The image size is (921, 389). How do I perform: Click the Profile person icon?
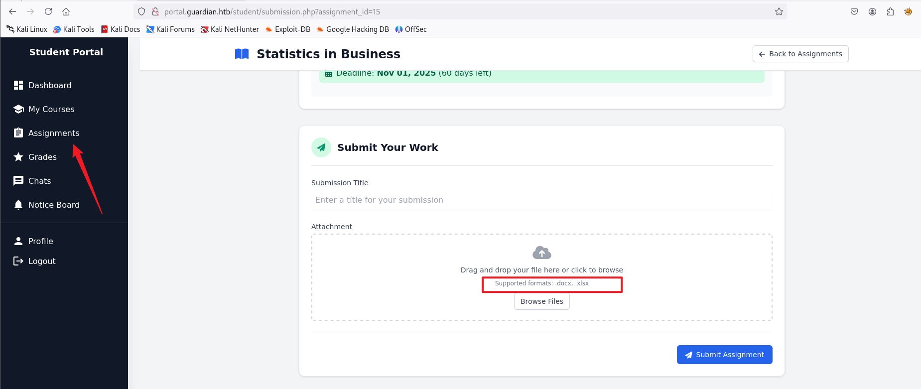[x=18, y=241]
